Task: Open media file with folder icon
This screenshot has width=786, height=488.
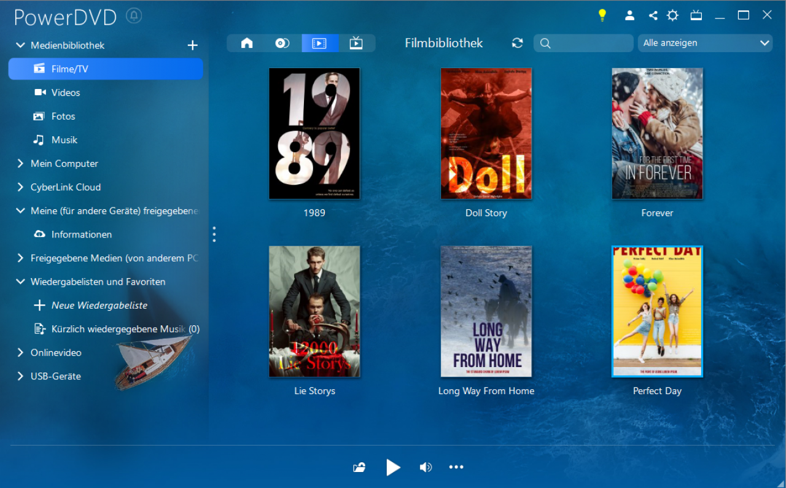Action: 360,468
